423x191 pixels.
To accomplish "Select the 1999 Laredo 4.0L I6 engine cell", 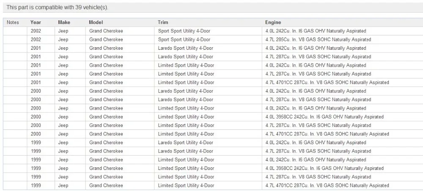I will [x=316, y=143].
